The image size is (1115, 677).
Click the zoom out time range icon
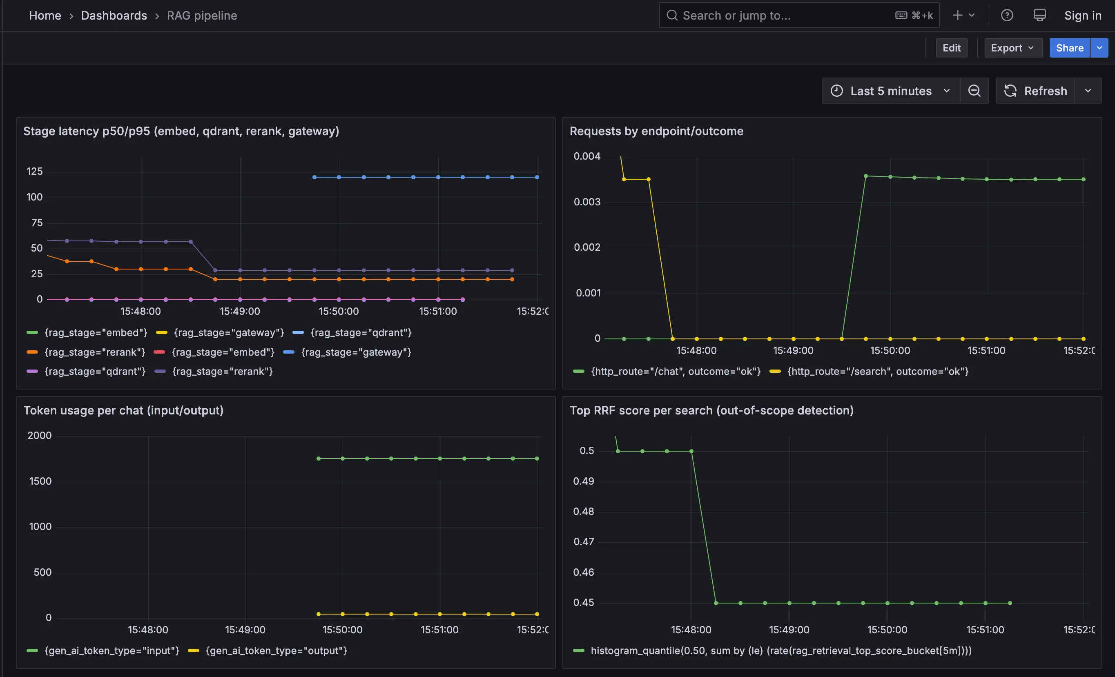click(x=974, y=91)
